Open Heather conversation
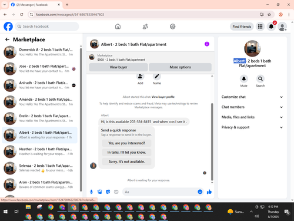This screenshot has height=221, width=294. tap(39, 151)
